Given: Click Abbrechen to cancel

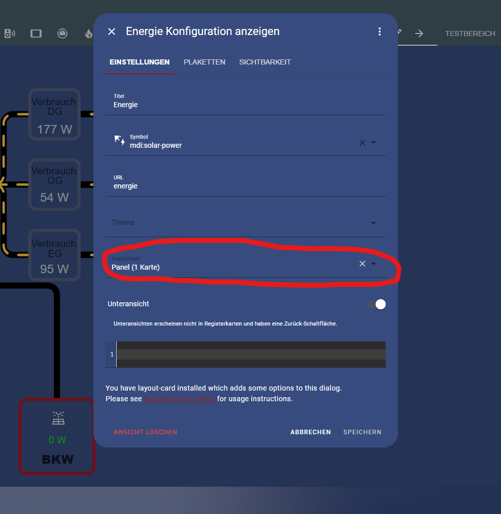Looking at the screenshot, I should [x=311, y=432].
